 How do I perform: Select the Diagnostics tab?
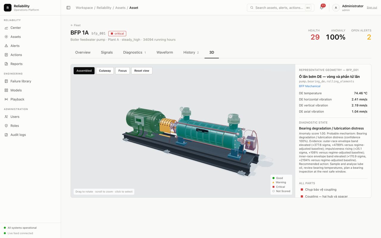pos(135,52)
